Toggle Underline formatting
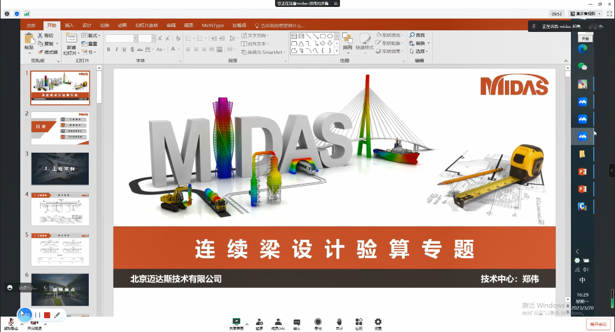This screenshot has height=332, width=615. click(124, 49)
